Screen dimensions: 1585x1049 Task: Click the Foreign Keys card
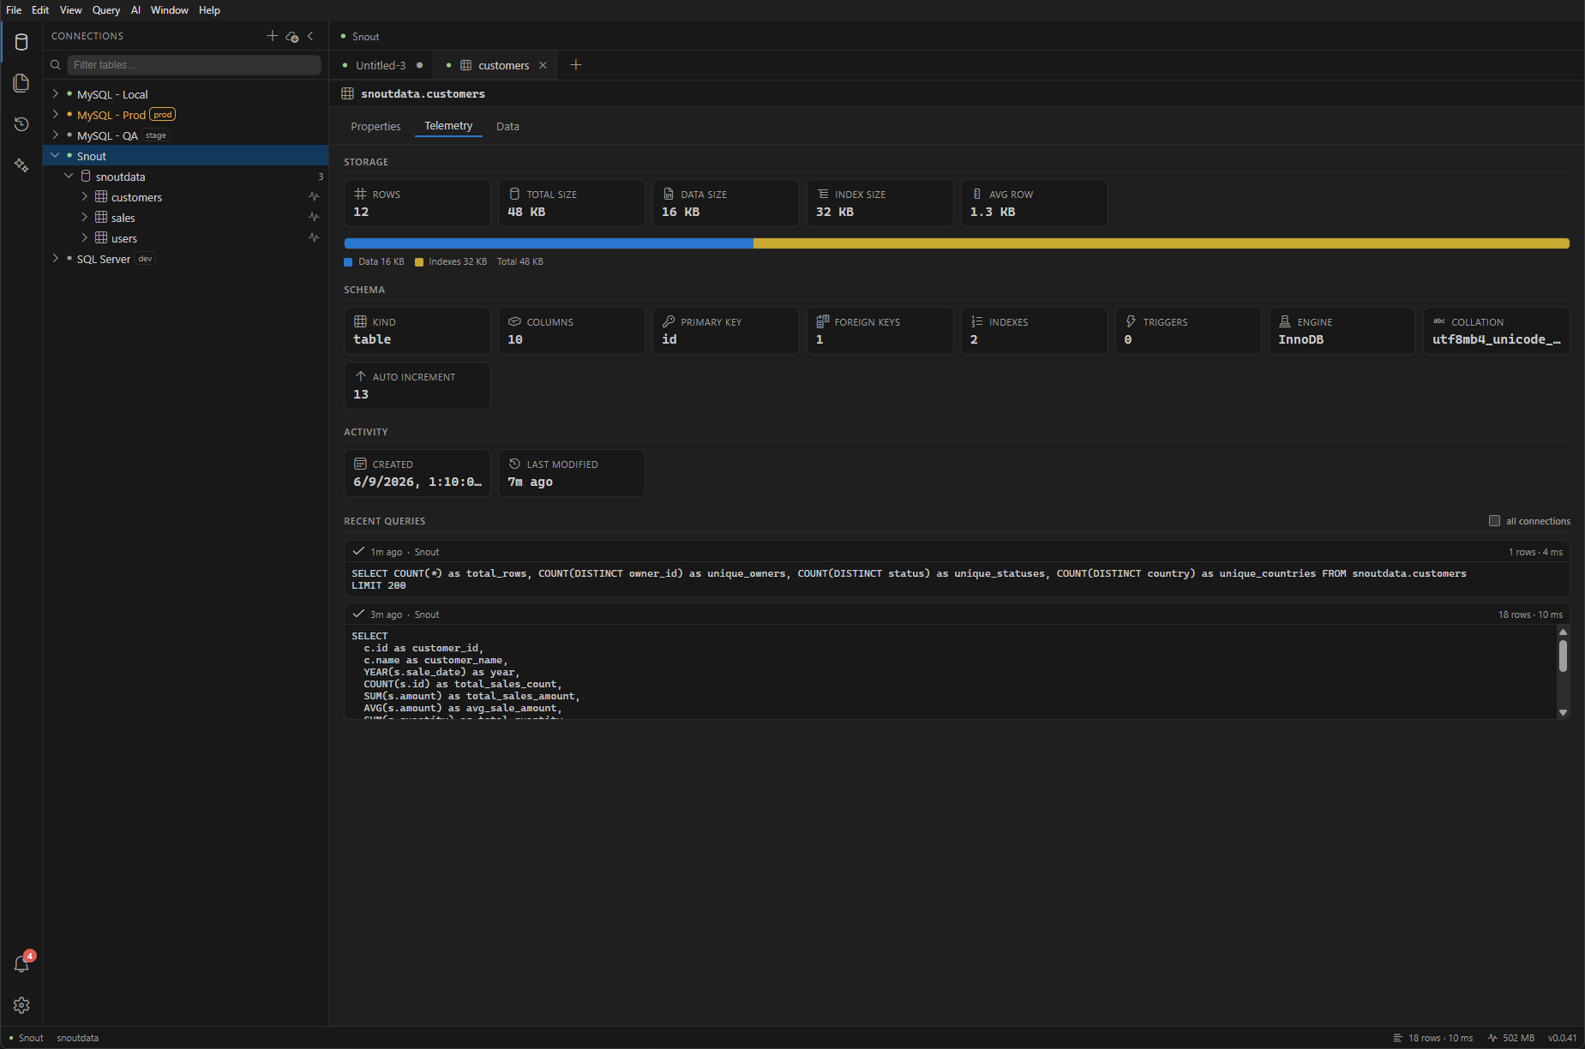(x=880, y=331)
